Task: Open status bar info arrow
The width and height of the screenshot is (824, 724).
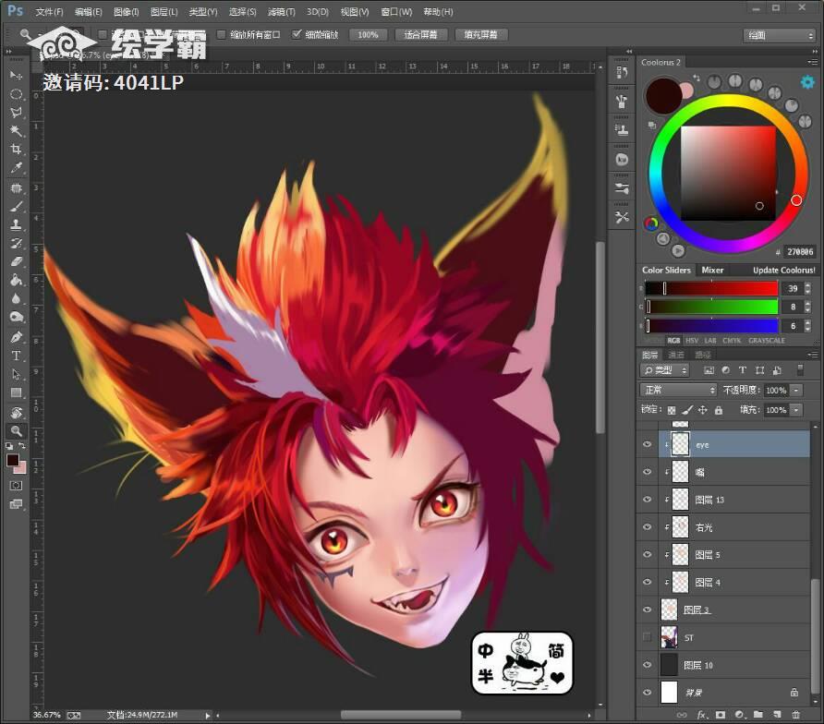Action: pyautogui.click(x=208, y=715)
